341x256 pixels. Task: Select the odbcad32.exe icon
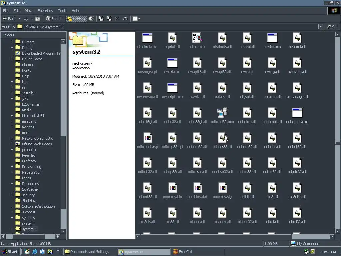tap(222, 113)
